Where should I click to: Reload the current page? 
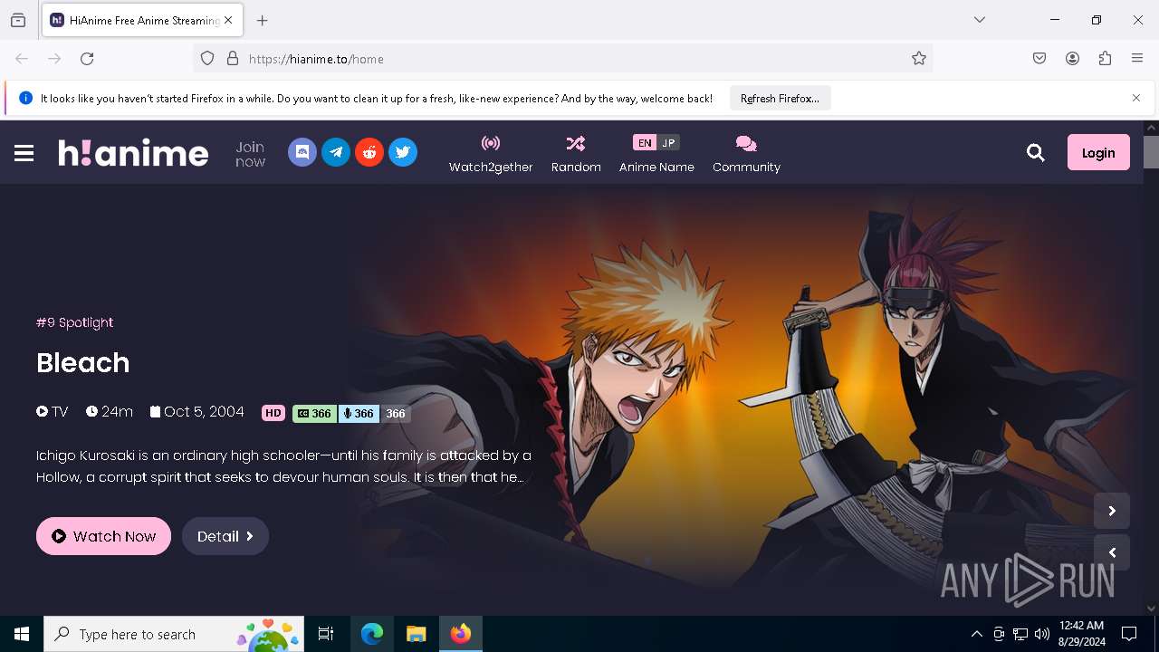pyautogui.click(x=87, y=59)
